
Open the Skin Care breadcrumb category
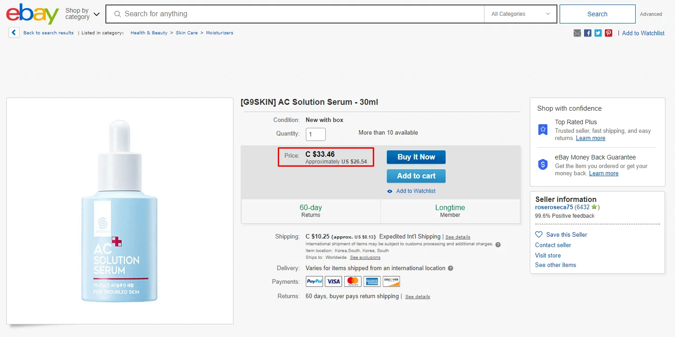pos(186,33)
